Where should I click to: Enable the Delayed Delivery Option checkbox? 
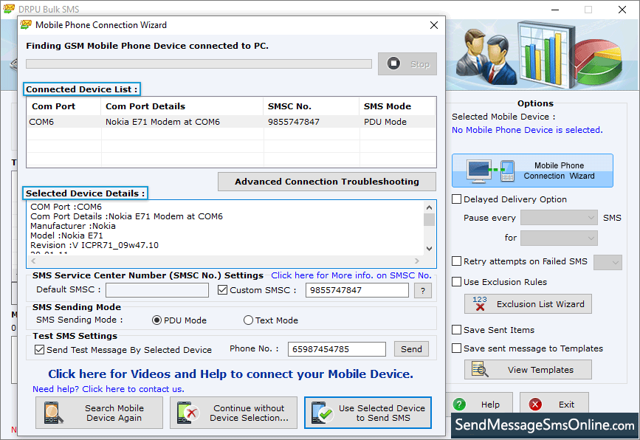pos(456,199)
